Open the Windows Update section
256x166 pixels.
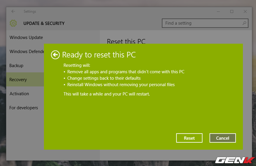[26, 37]
